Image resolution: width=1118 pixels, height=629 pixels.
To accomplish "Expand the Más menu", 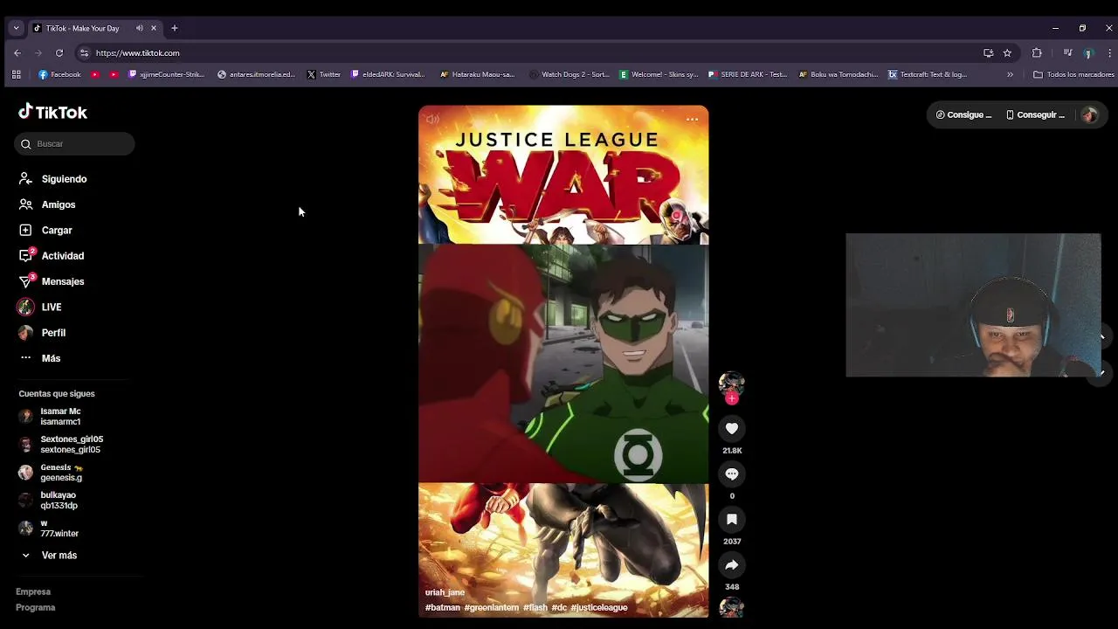I will (x=40, y=358).
